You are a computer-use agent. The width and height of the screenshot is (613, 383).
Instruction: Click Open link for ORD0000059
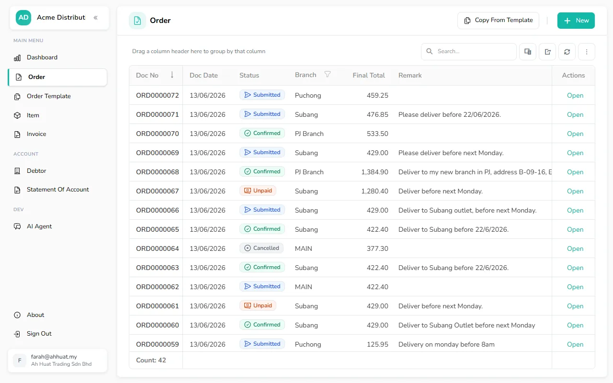tap(575, 344)
